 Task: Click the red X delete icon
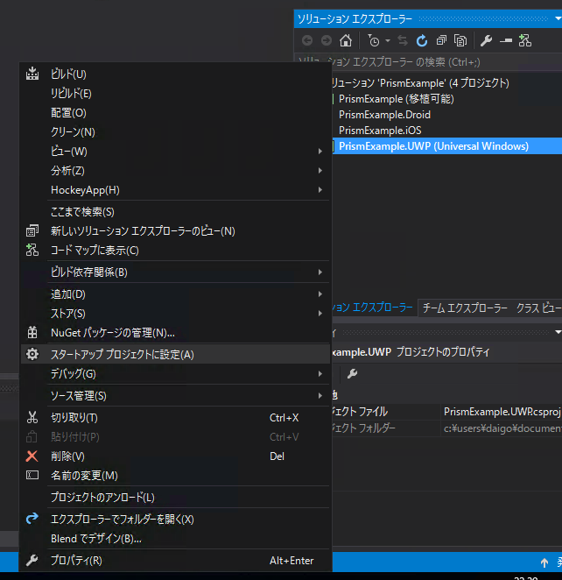point(32,456)
